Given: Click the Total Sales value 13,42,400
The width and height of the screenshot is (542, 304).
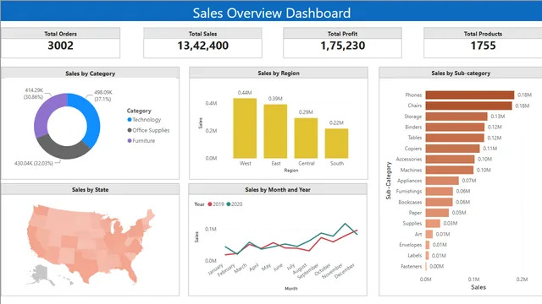Looking at the screenshot, I should click(203, 46).
